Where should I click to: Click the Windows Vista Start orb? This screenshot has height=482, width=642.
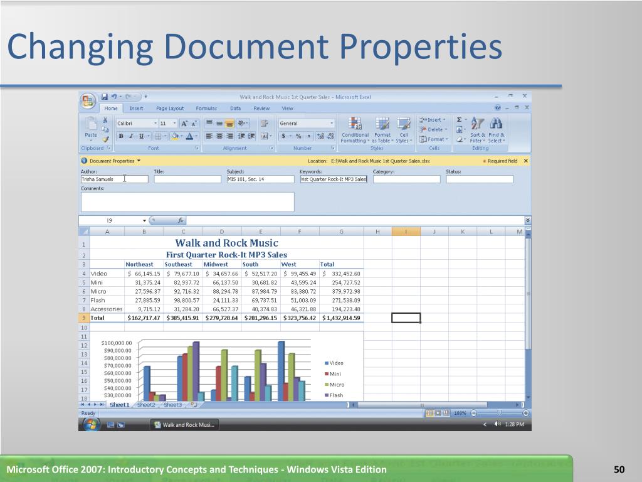92,425
